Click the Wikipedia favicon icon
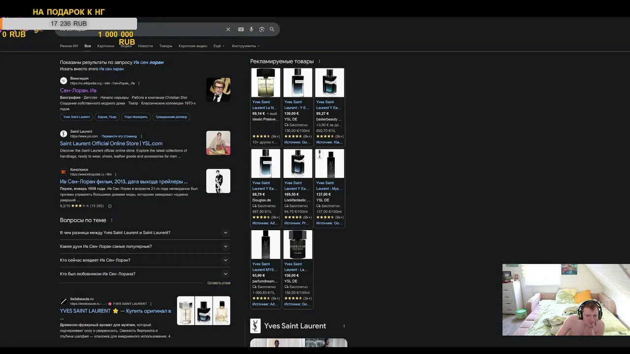630x354 pixels. tap(63, 81)
